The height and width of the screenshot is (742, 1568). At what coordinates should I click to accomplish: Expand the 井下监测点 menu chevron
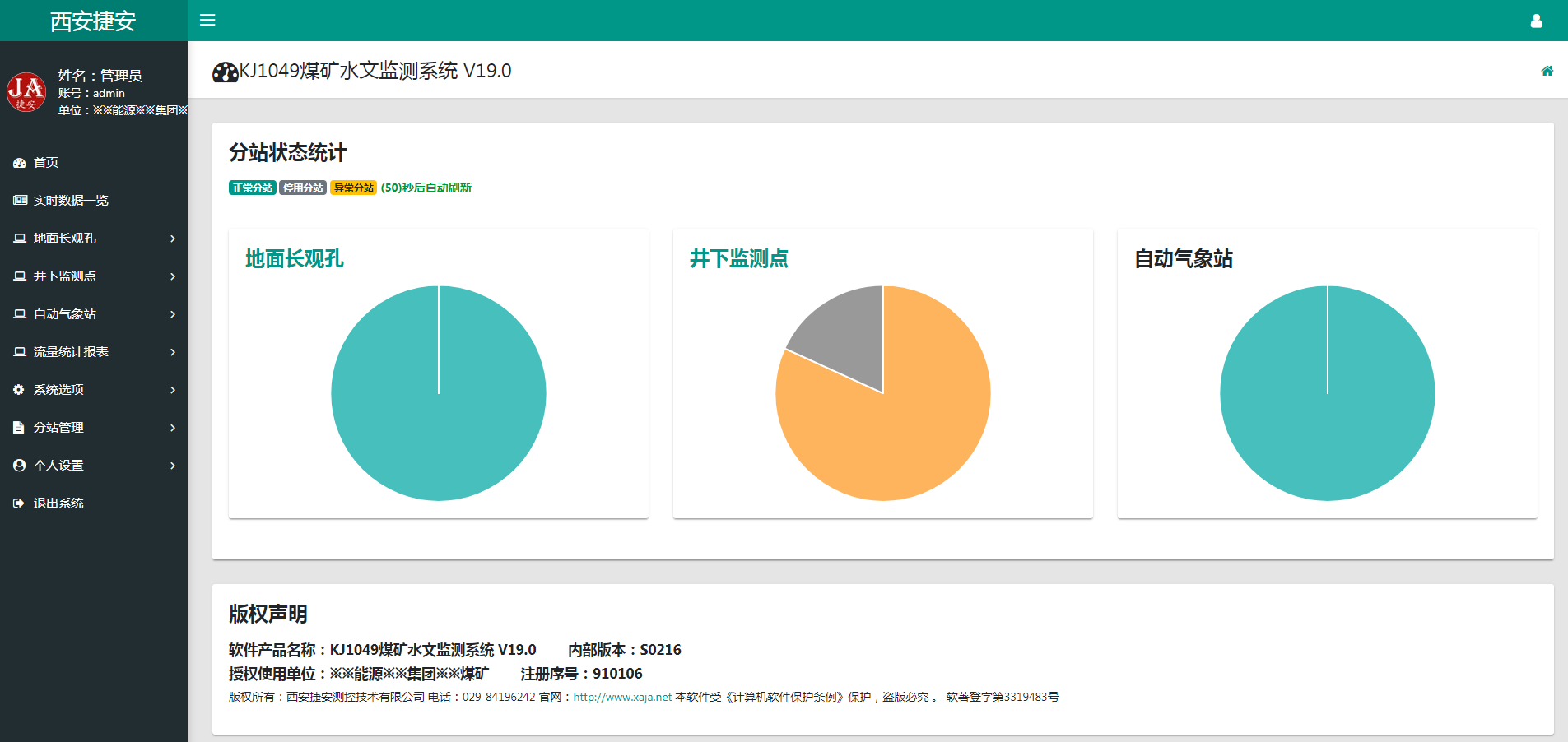[x=173, y=276]
